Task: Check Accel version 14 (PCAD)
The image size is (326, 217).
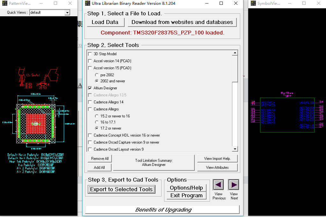Action: pyautogui.click(x=90, y=61)
